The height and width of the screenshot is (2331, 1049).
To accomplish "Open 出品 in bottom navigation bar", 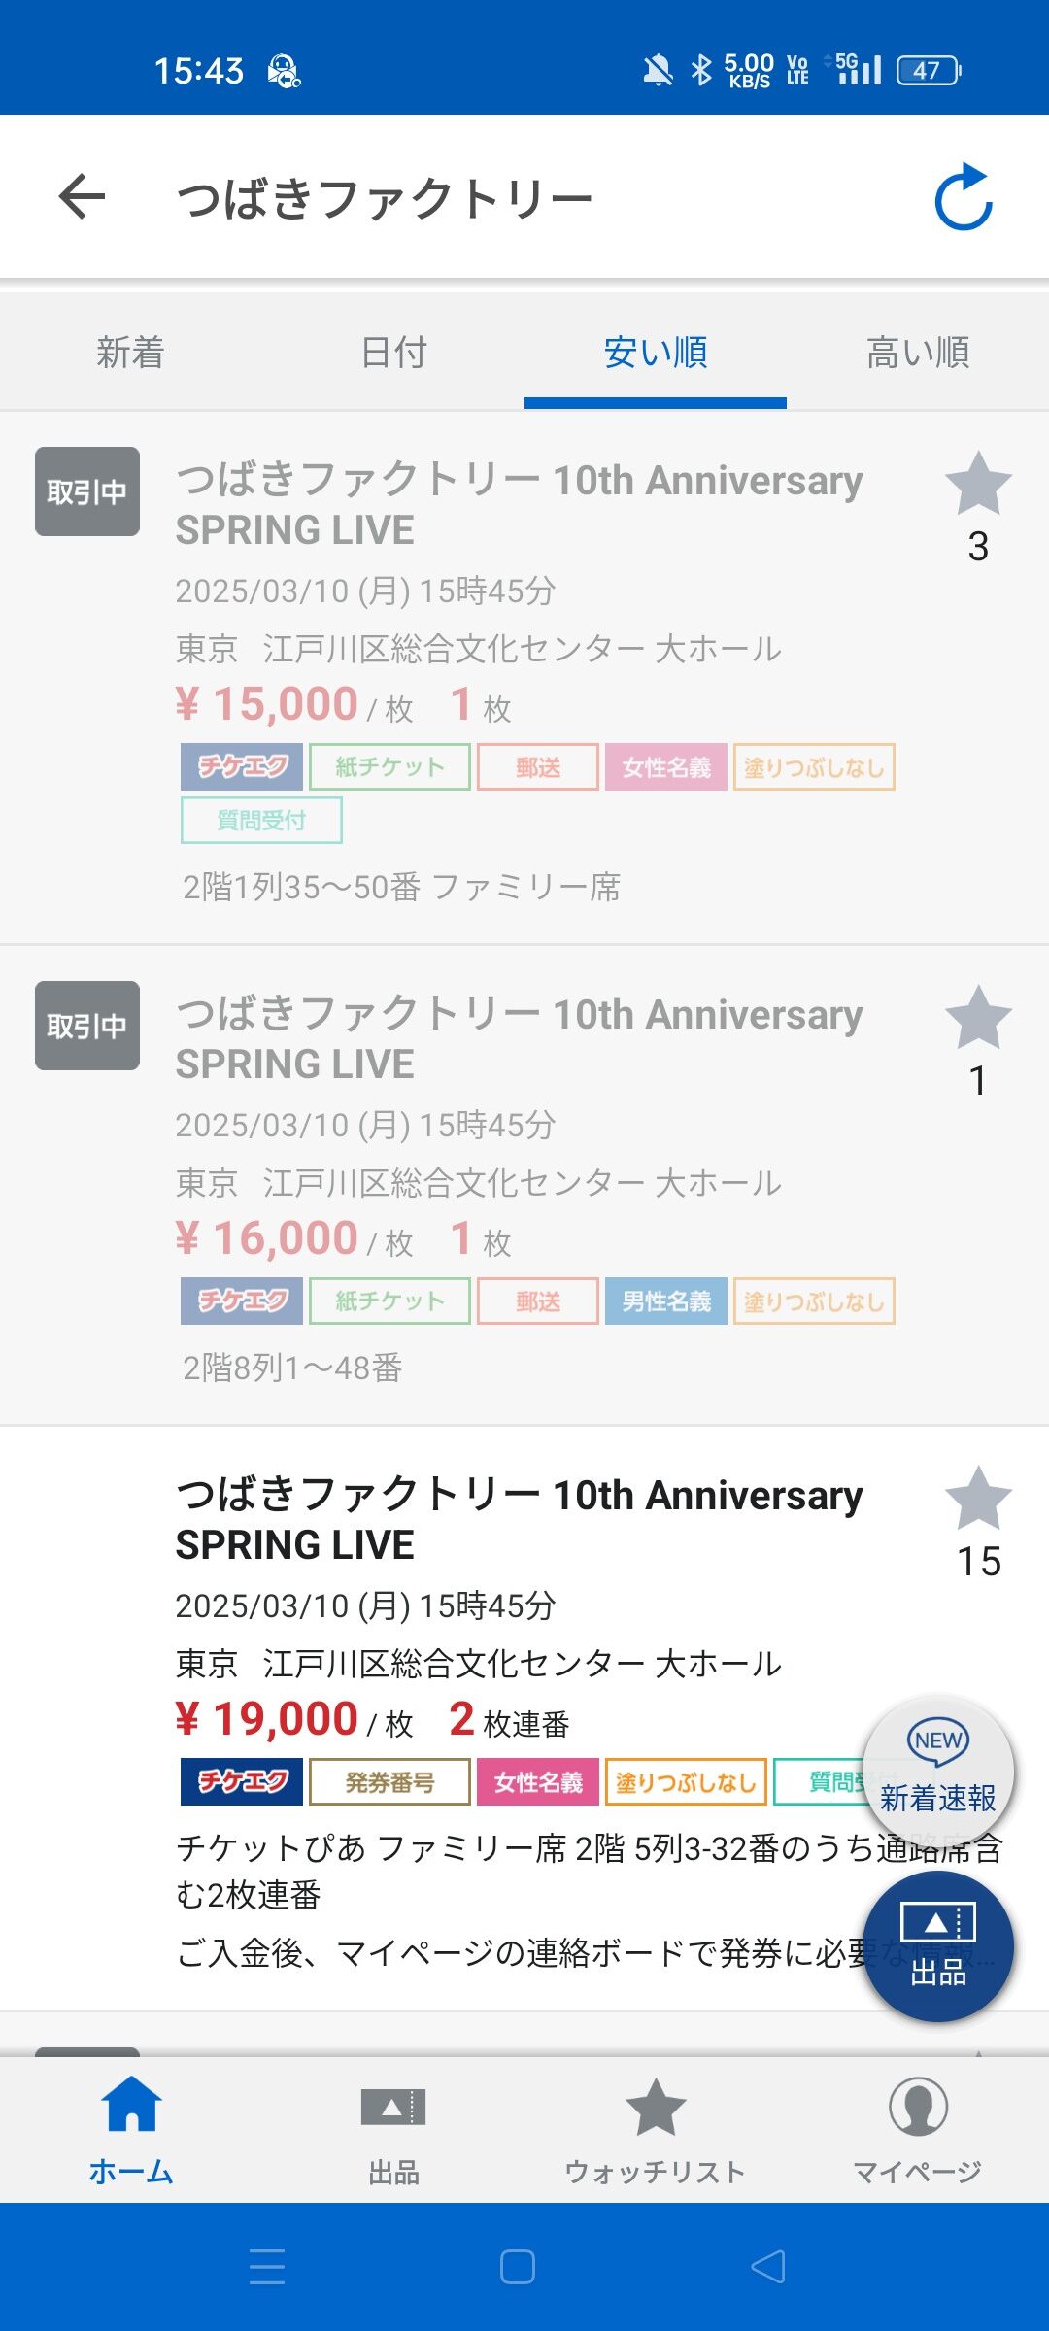I will tap(393, 2129).
